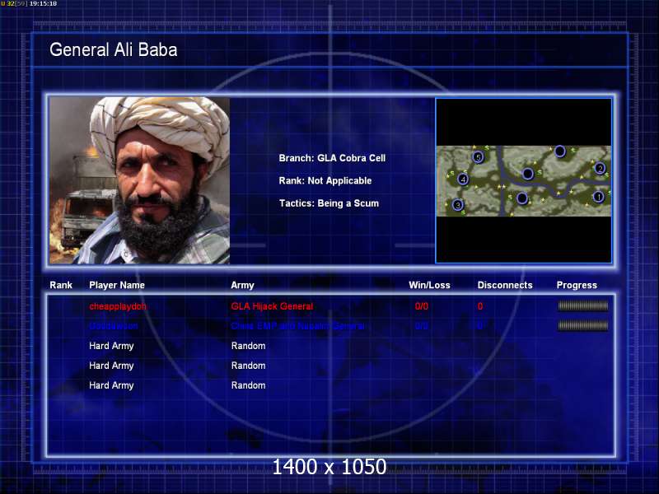659x494 pixels.
Task: Click the Branch: GLA Cobra Cell line
Action: coord(332,158)
